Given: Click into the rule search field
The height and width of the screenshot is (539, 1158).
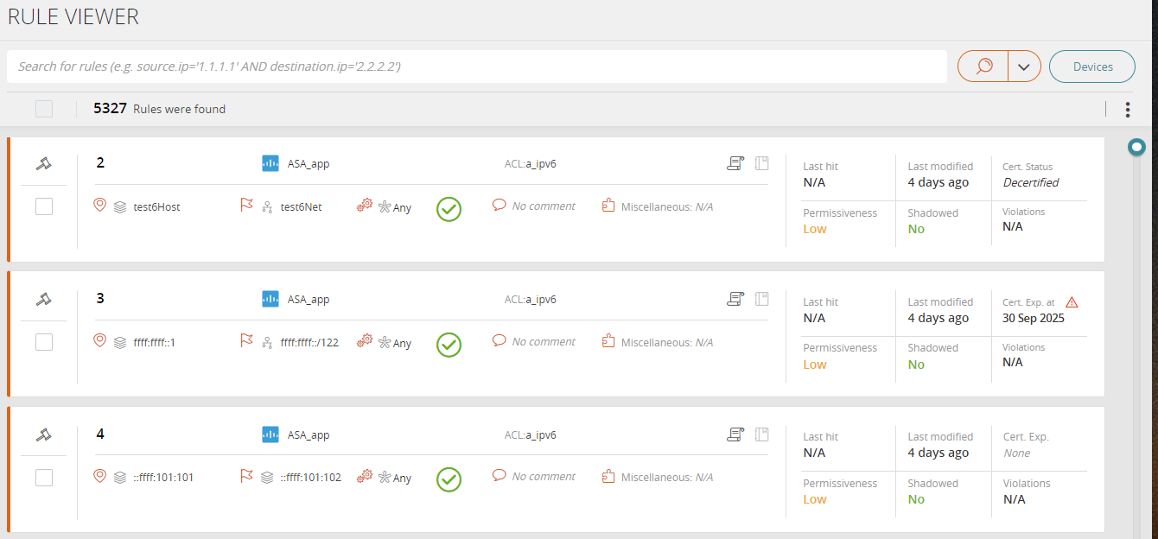Looking at the screenshot, I should (475, 67).
